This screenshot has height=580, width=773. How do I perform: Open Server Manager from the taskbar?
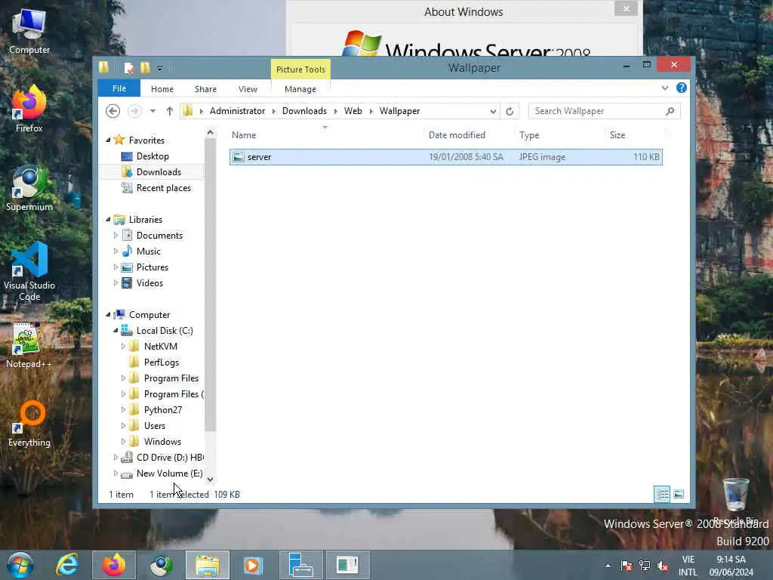(x=300, y=565)
